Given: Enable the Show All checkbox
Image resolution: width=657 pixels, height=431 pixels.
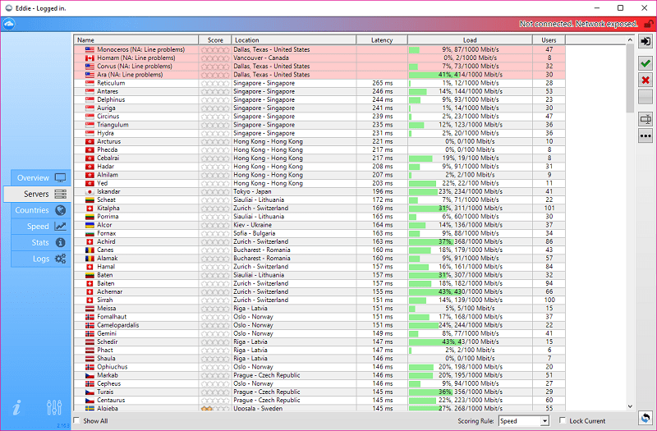Looking at the screenshot, I should coord(76,420).
